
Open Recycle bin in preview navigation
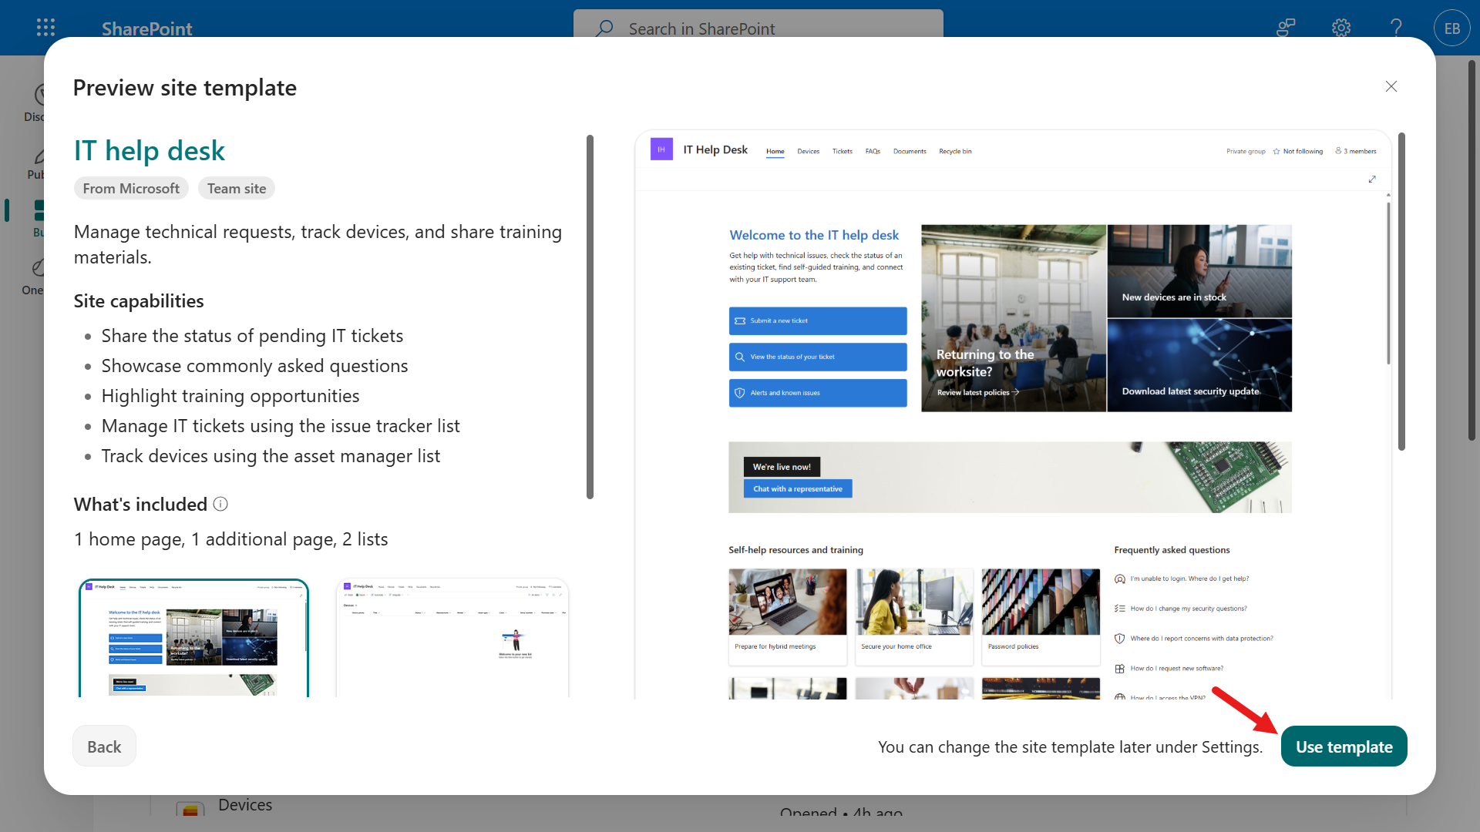pyautogui.click(x=955, y=151)
